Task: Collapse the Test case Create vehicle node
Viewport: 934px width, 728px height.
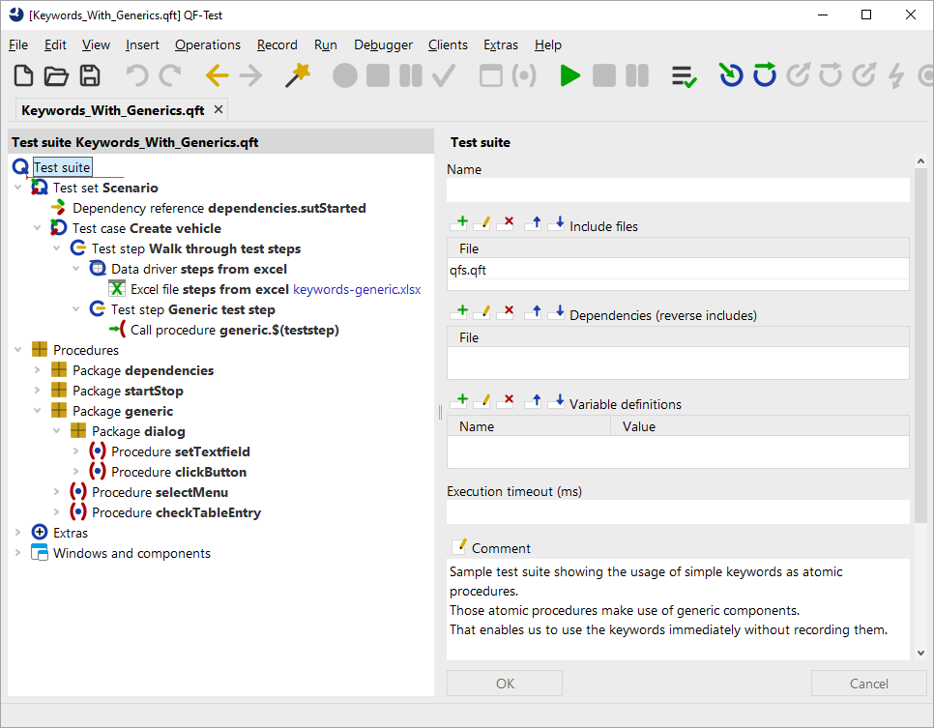Action: click(37, 228)
